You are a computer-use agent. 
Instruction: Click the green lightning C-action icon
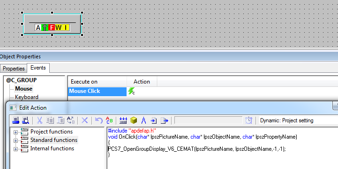coord(131,91)
